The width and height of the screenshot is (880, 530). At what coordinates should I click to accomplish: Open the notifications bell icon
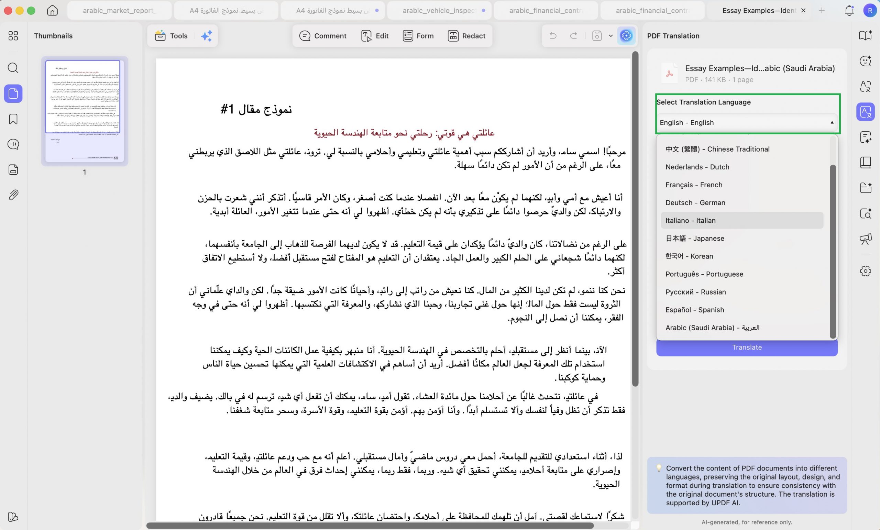(849, 11)
